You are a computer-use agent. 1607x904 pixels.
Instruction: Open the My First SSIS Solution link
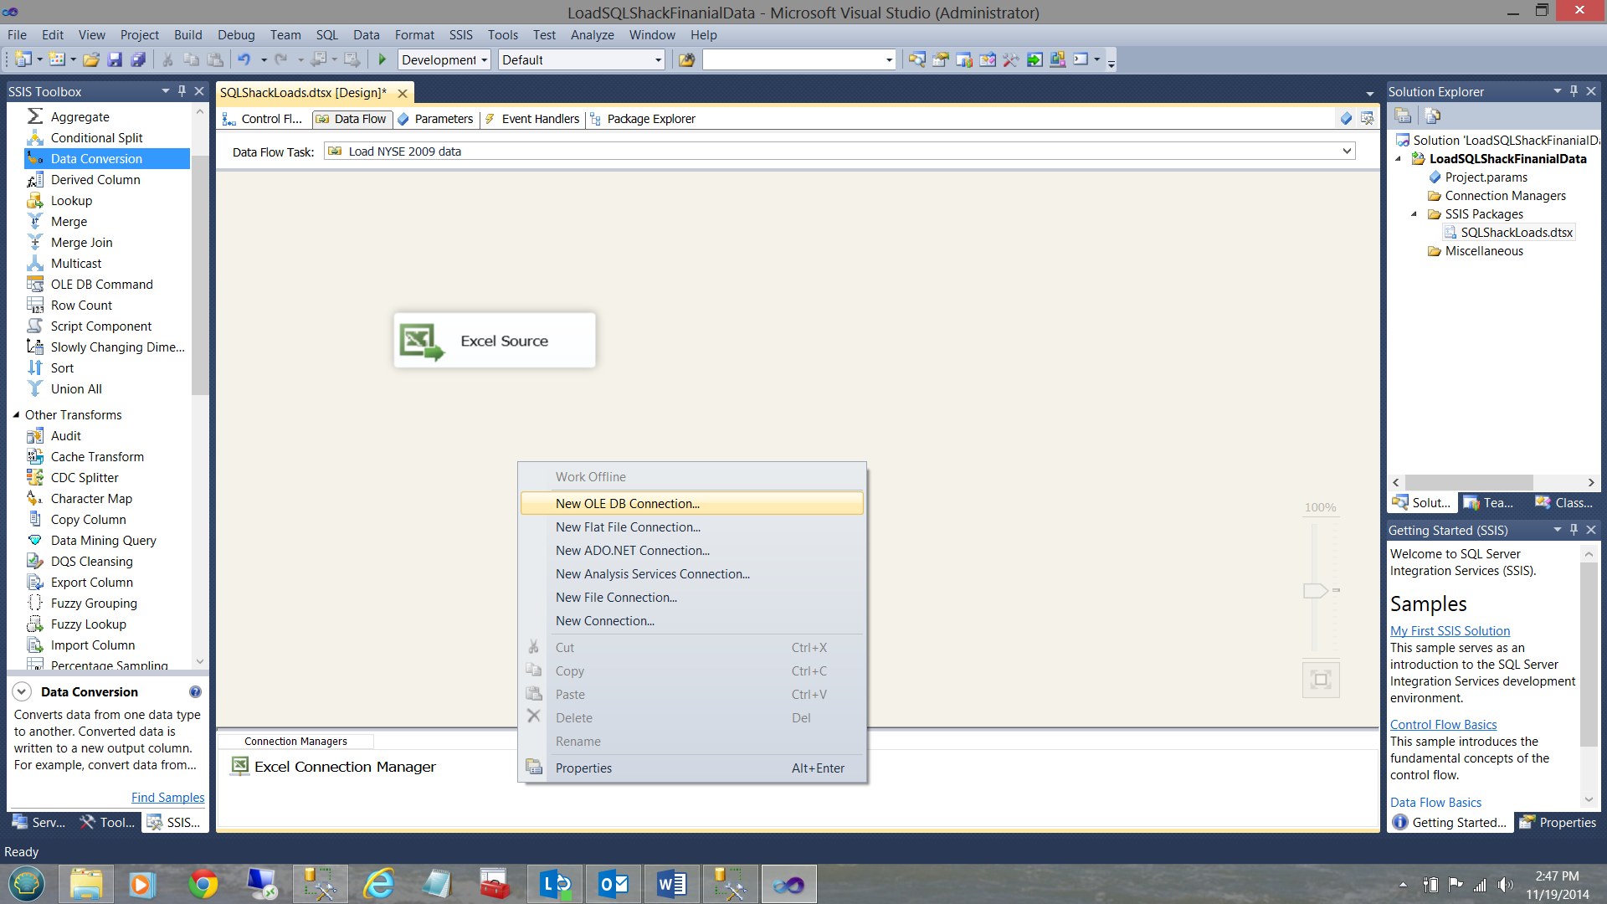(x=1450, y=631)
